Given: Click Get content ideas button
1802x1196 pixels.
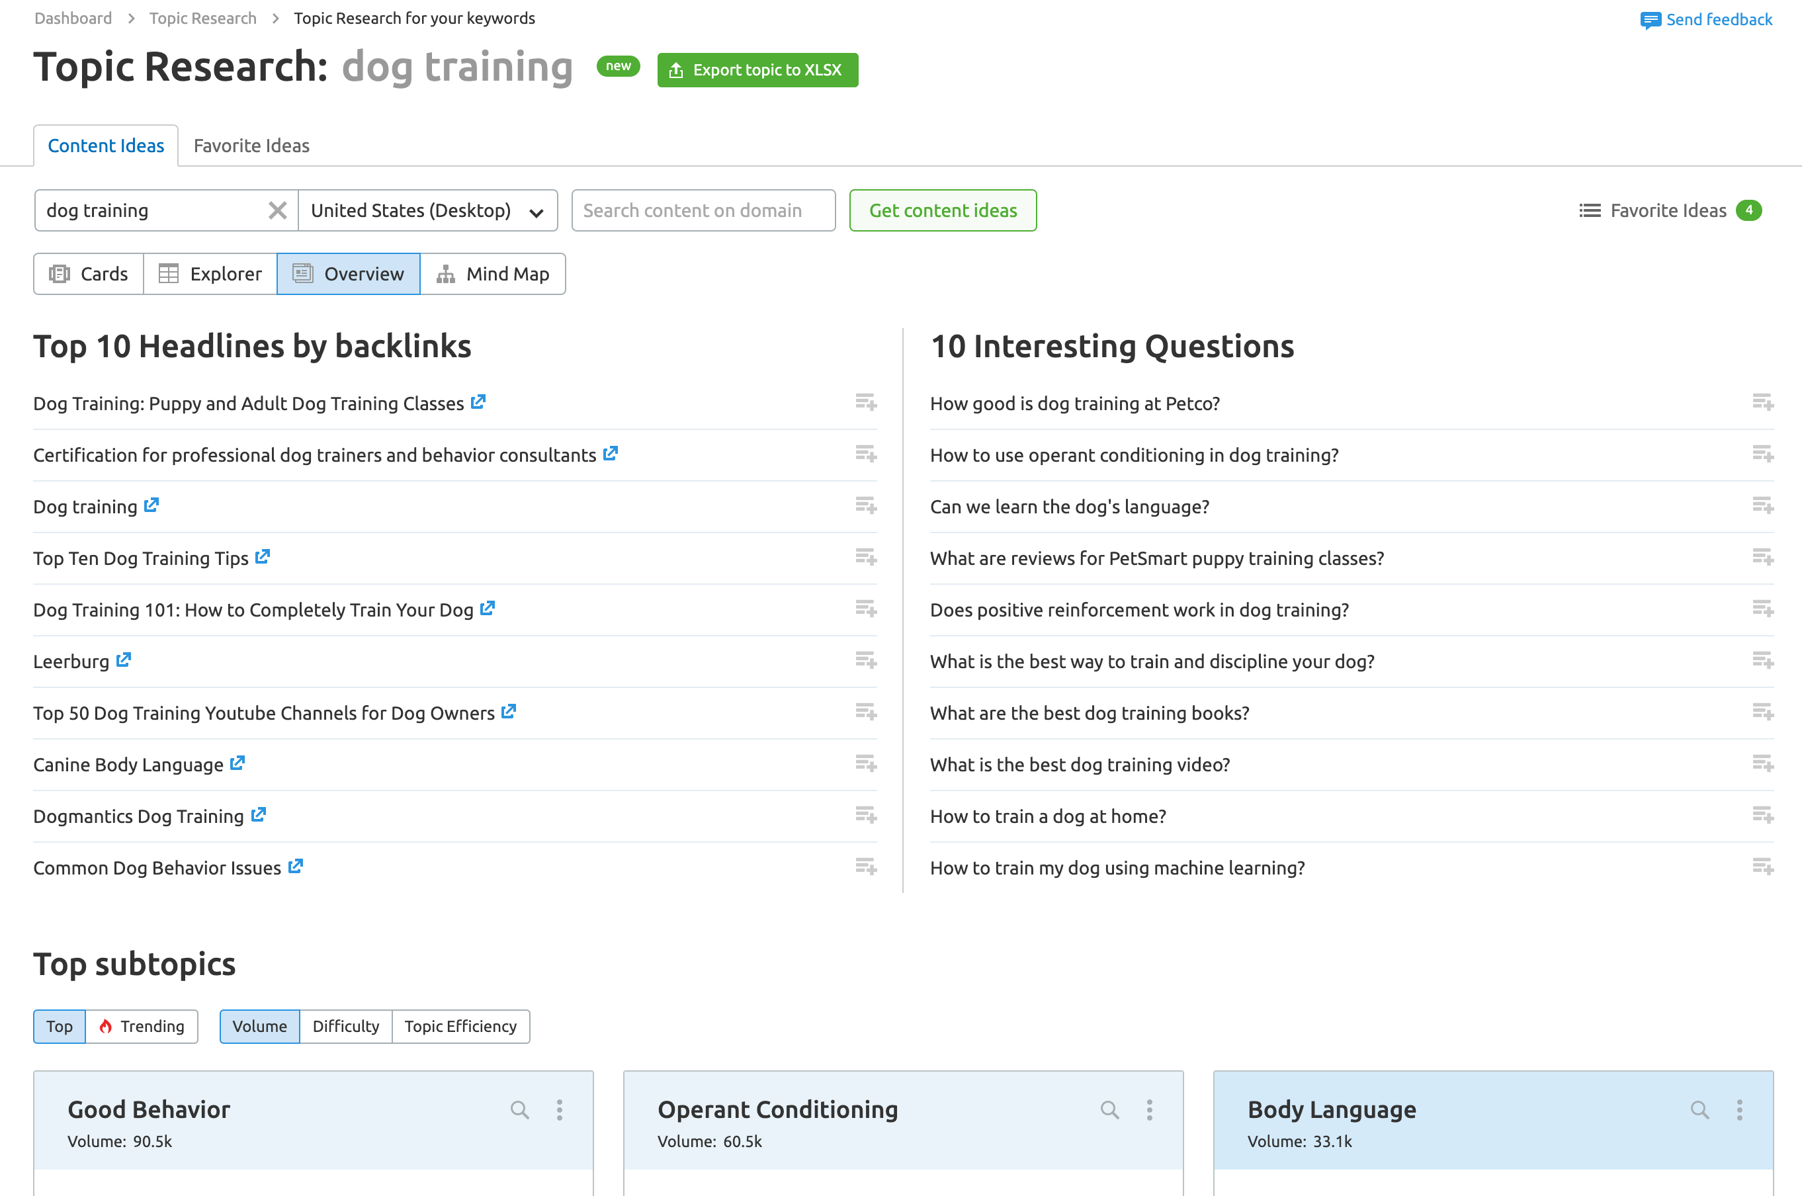Looking at the screenshot, I should coord(943,210).
